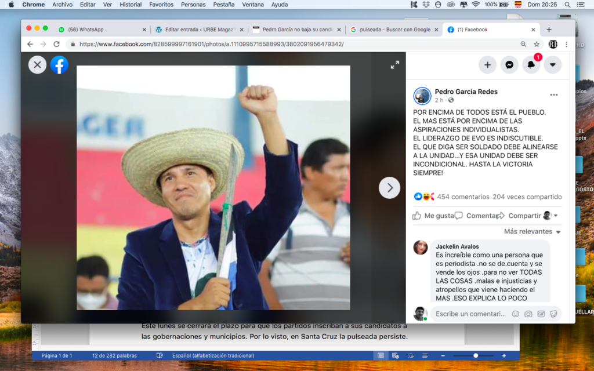Click the Facebook logo icon
This screenshot has height=371, width=594.
[x=59, y=64]
